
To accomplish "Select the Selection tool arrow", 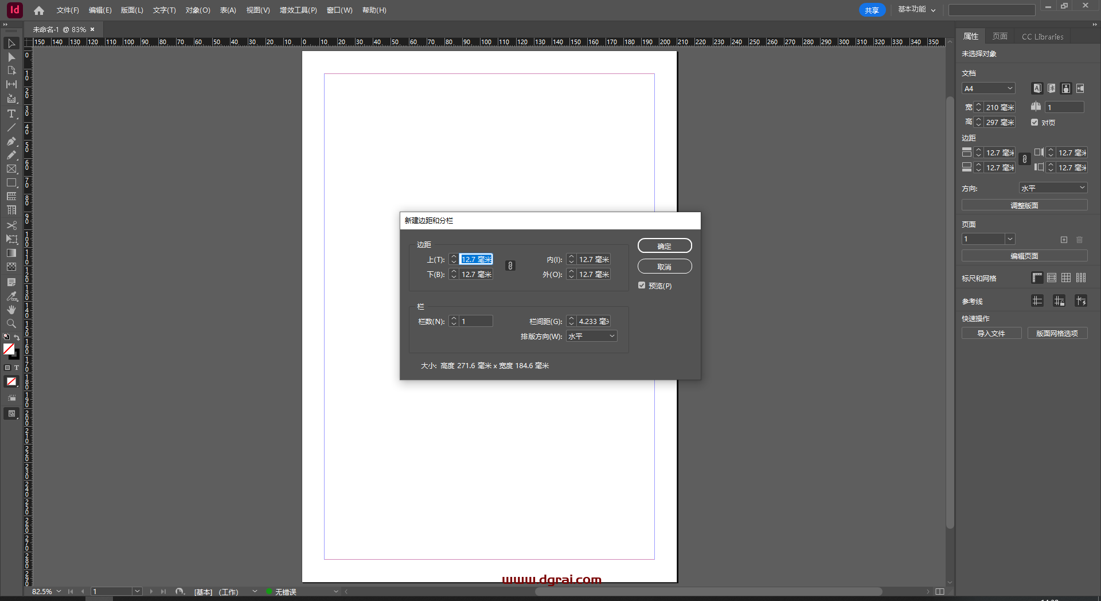I will coord(11,44).
